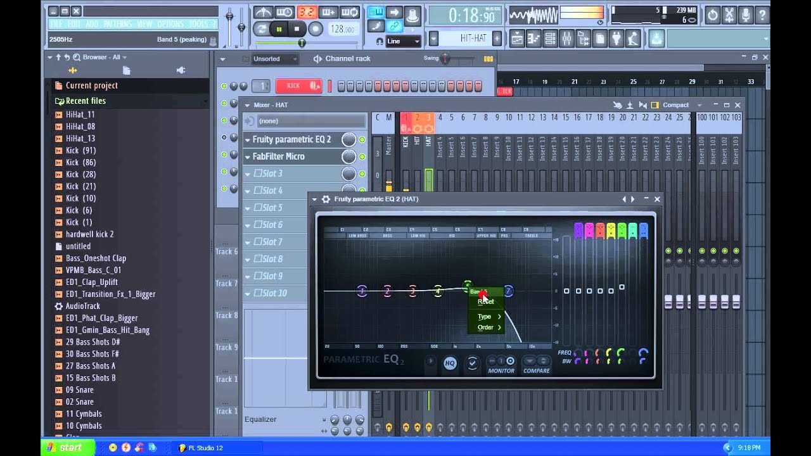Open the Browser - All options dropdown arrow
This screenshot has width=811, height=456.
124,57
